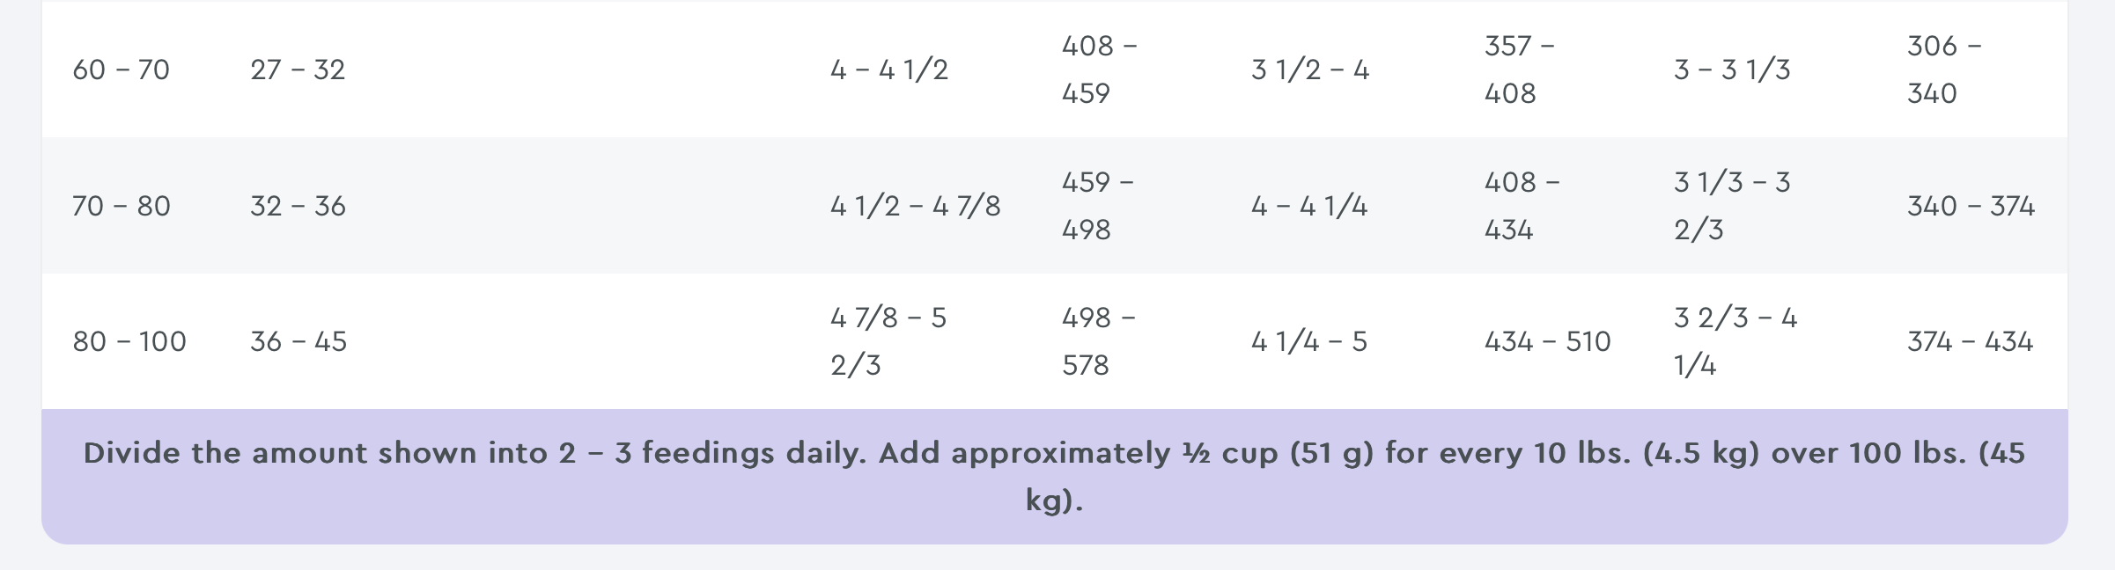The image size is (2115, 570).
Task: Click the "4 – 4 1/2" cups cell
Action: tap(889, 69)
